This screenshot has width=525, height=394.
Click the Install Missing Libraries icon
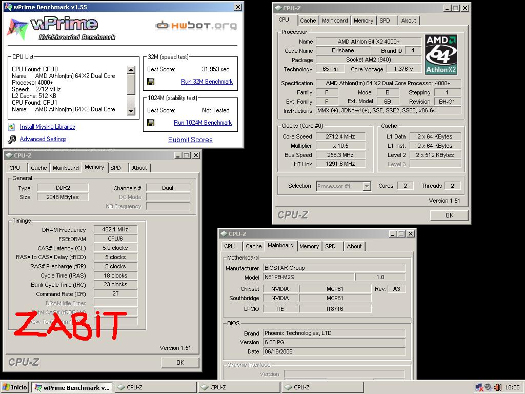click(x=12, y=127)
